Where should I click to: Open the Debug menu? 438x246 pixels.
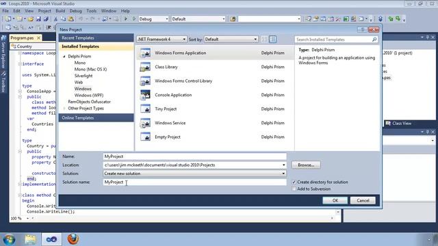[x=75, y=11]
